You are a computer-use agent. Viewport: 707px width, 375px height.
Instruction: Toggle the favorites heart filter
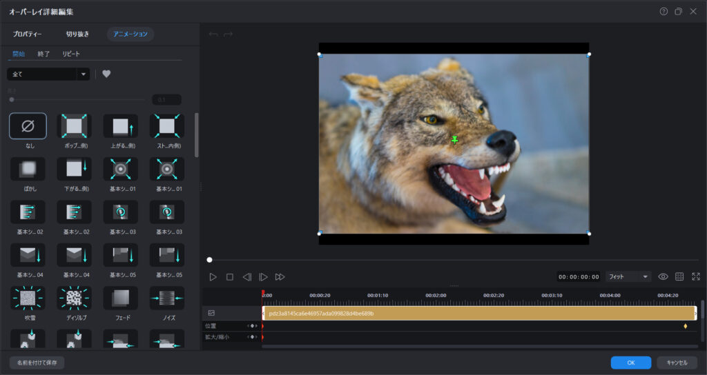106,74
